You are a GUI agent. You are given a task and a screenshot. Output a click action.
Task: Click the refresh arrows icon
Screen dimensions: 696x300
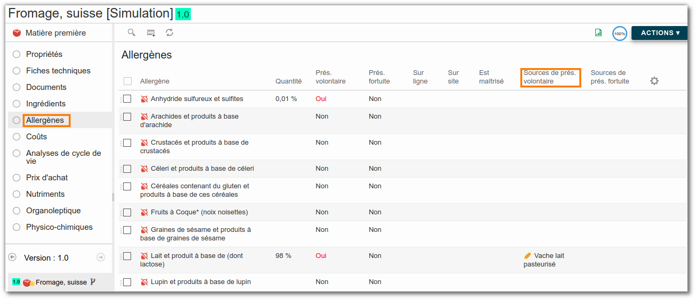[169, 32]
